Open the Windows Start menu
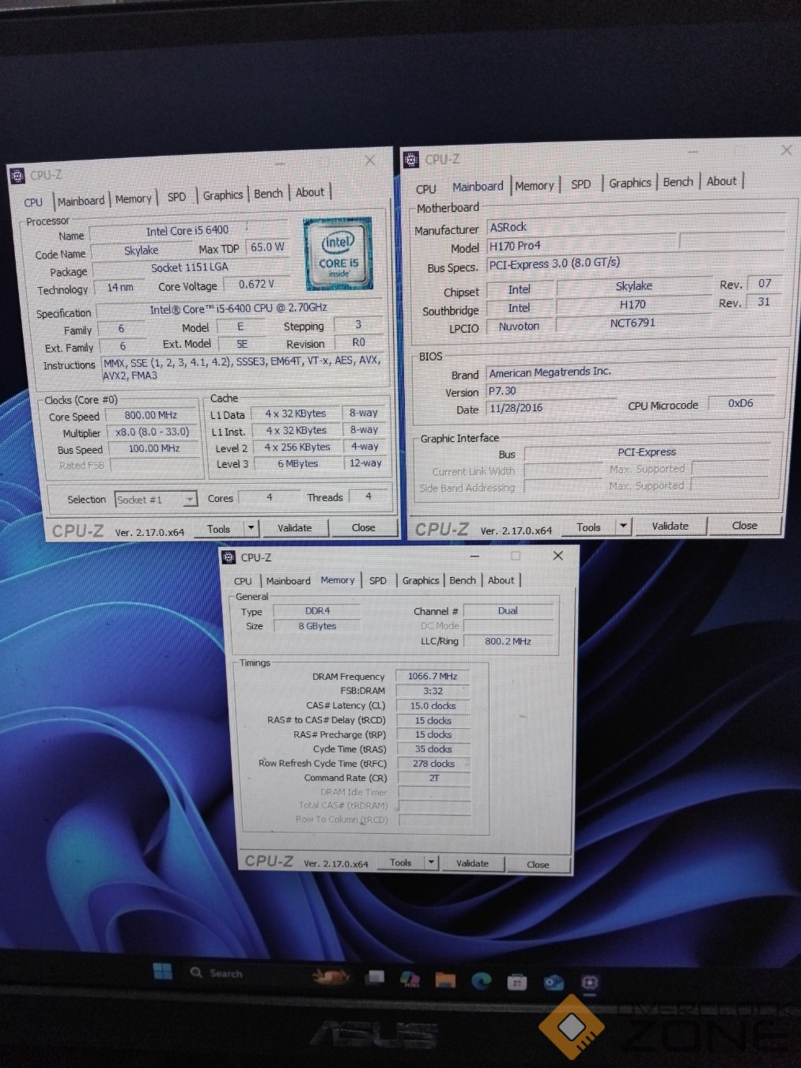801x1068 pixels. (162, 972)
